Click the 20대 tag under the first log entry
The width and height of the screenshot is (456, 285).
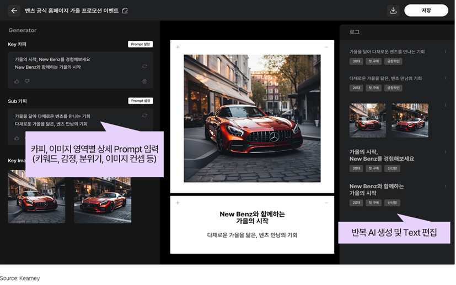coord(356,61)
